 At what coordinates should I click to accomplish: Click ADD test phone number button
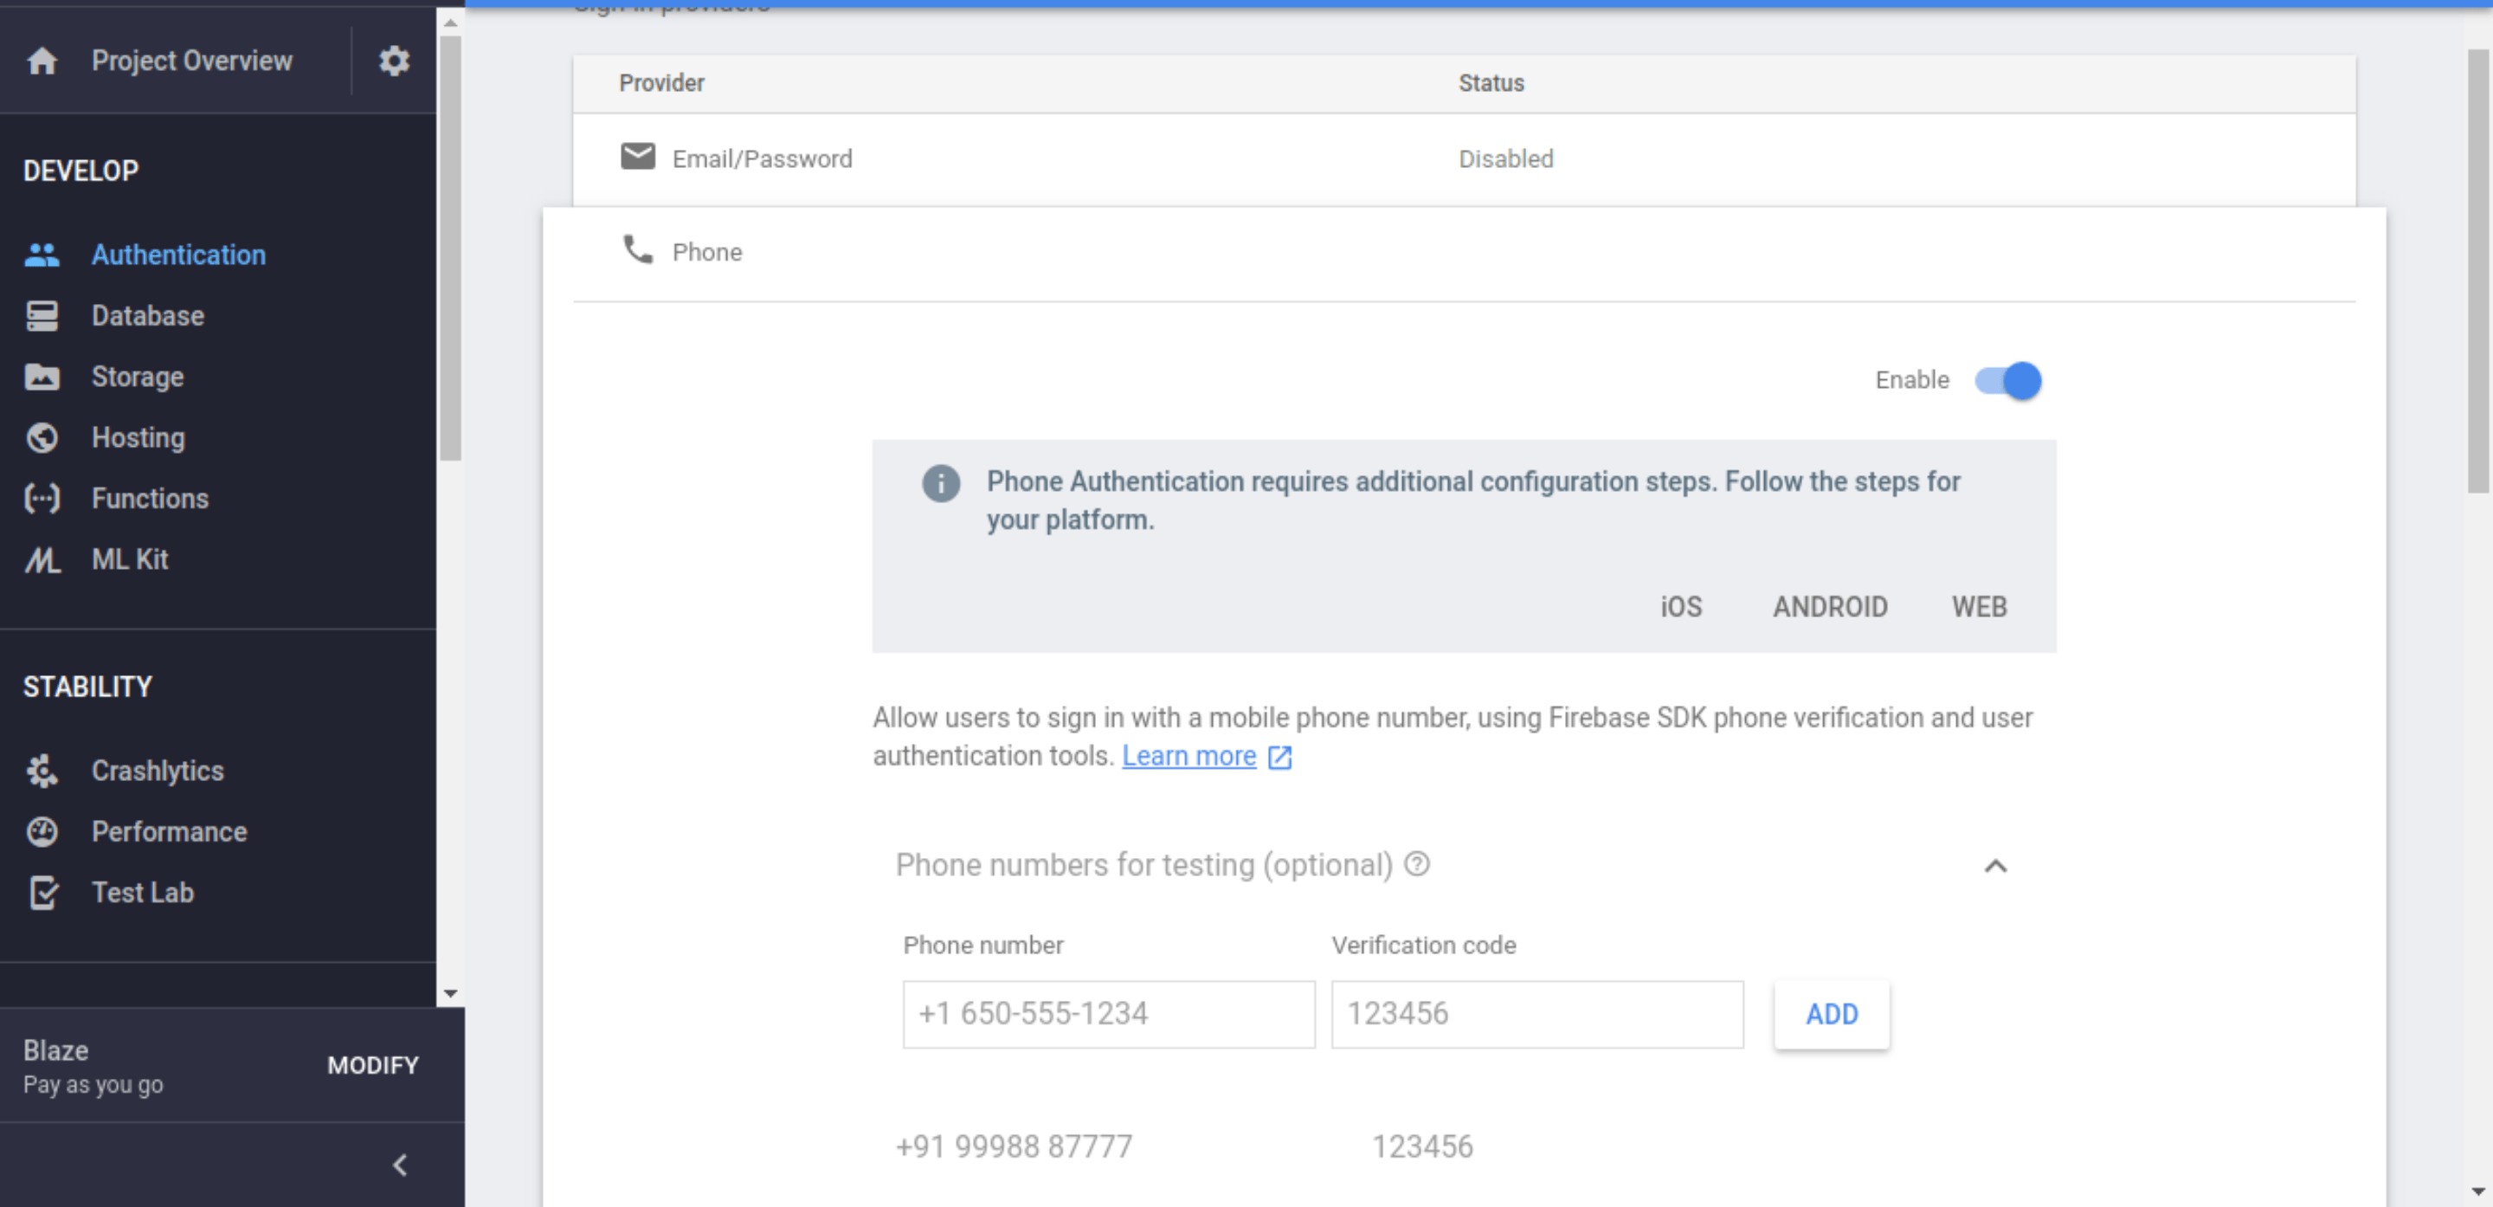pos(1831,1015)
